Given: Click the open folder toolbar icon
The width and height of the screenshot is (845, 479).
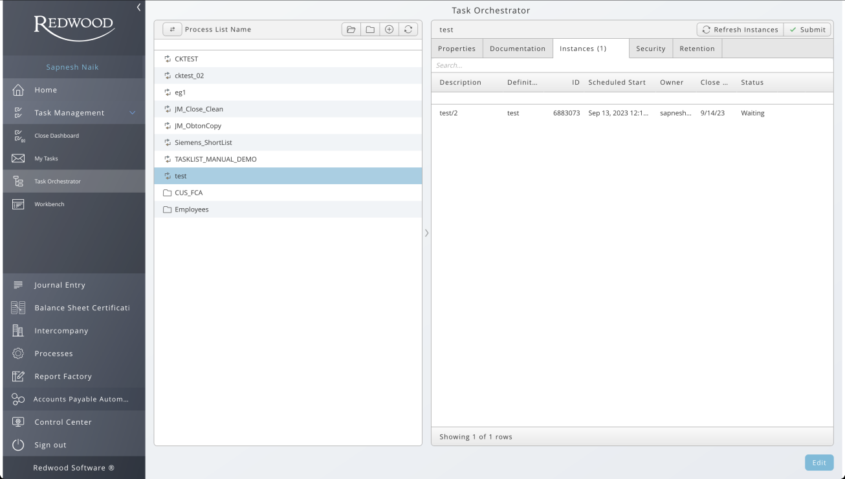Looking at the screenshot, I should 351,29.
